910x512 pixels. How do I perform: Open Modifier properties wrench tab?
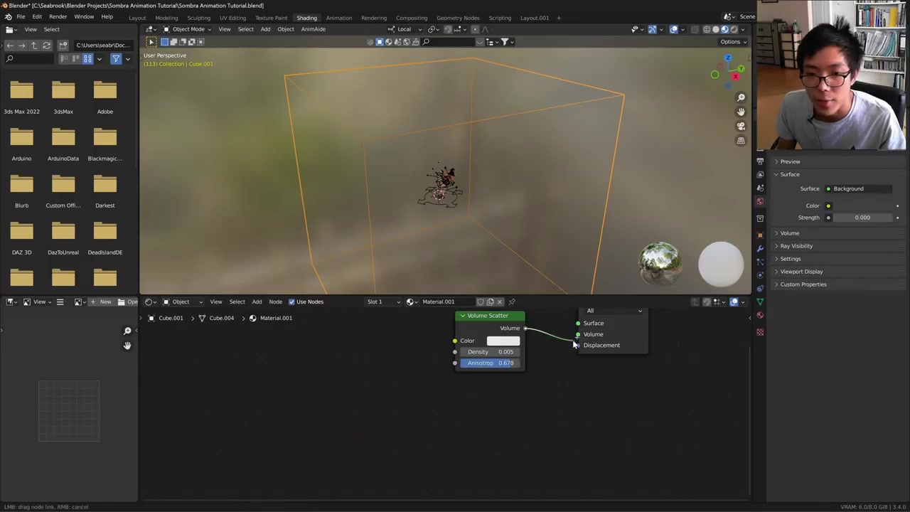click(x=760, y=248)
